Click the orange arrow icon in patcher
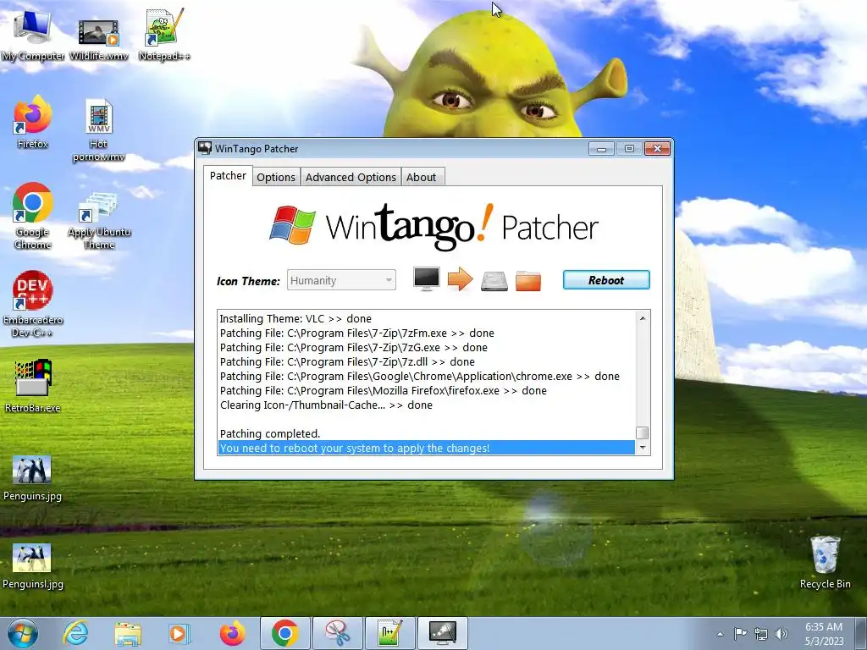The height and width of the screenshot is (650, 867). click(x=460, y=279)
